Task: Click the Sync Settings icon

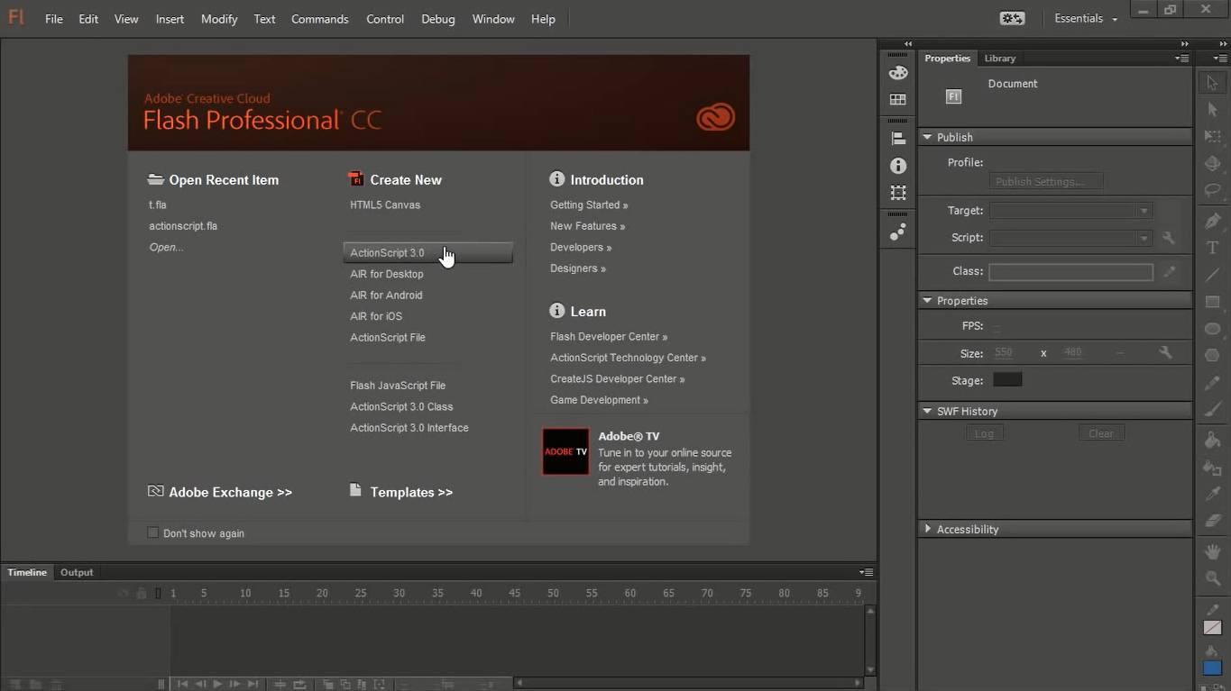Action: (x=1012, y=18)
